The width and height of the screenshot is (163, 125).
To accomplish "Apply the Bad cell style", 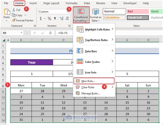I will click(x=138, y=11).
